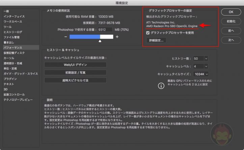Viewport: 244px width, 150px height.
Task: Click the 13303 MB available RAM value
Action: point(106,17)
